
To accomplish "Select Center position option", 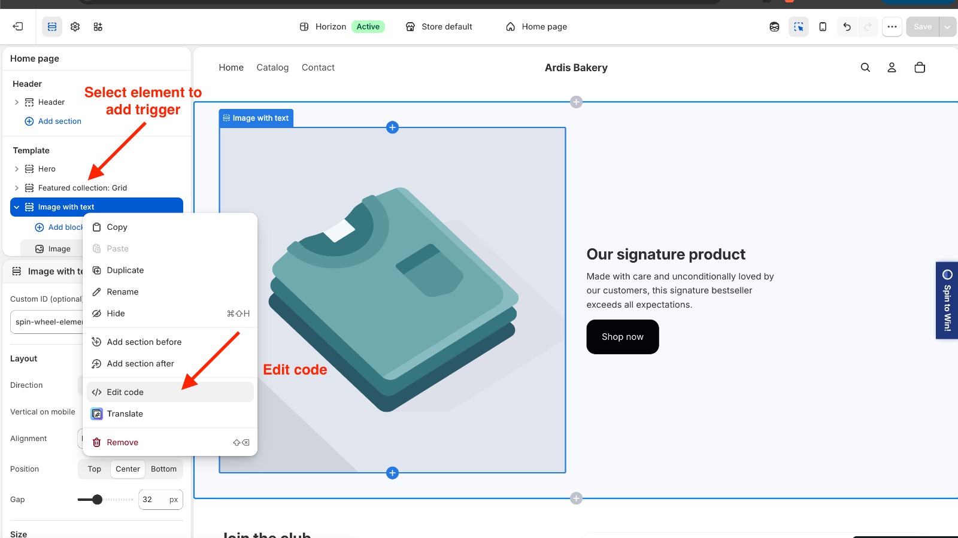I will [x=128, y=469].
